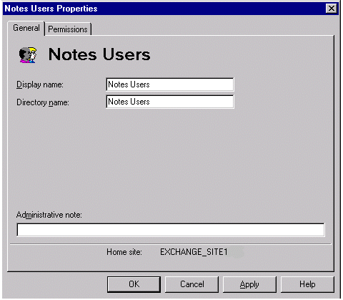Switch to the Permissions tab
The image size is (343, 300).
tap(68, 29)
